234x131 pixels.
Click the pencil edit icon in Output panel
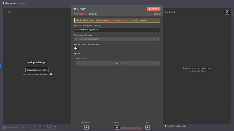[x=227, y=12]
